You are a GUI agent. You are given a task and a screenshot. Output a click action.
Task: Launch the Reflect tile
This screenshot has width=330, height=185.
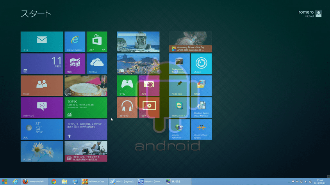[x=202, y=86]
